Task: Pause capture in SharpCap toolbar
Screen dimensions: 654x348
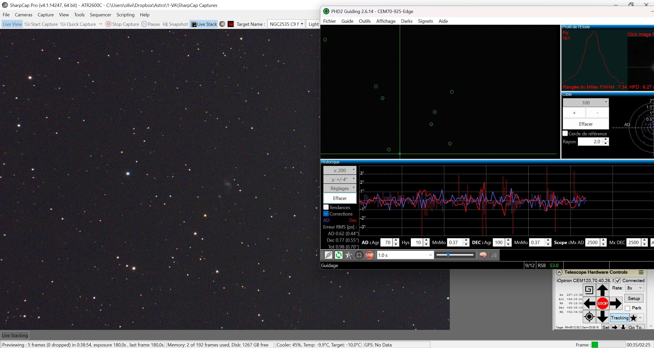Action: click(151, 24)
